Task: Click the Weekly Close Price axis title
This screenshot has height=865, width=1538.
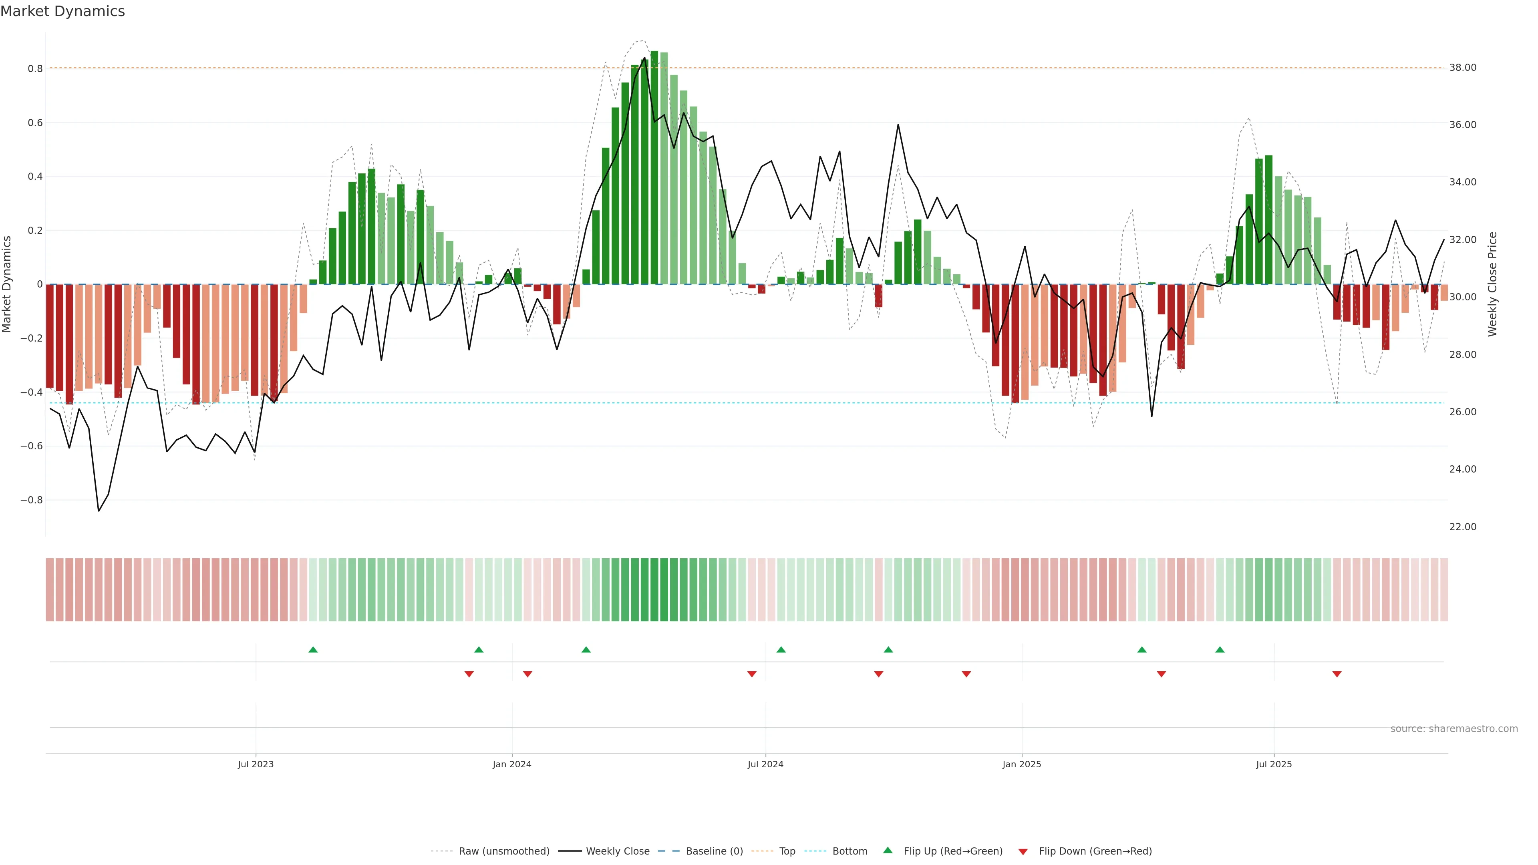Action: [x=1492, y=284]
